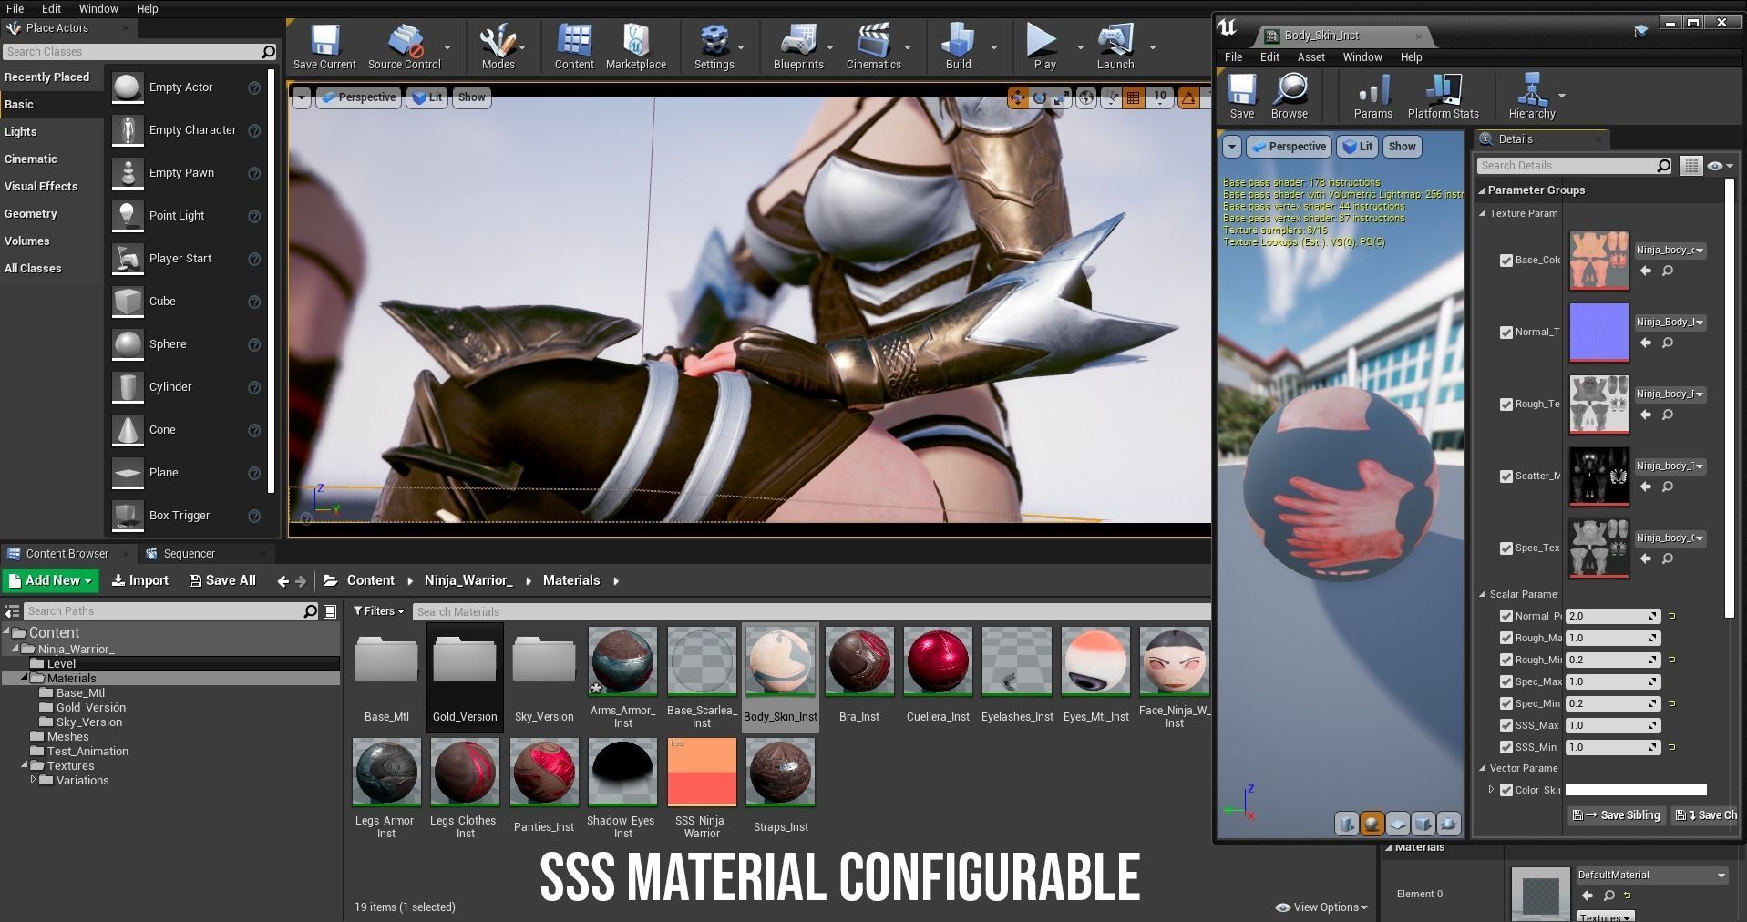Save the Body_Skin_Inst material instance

(x=1242, y=97)
